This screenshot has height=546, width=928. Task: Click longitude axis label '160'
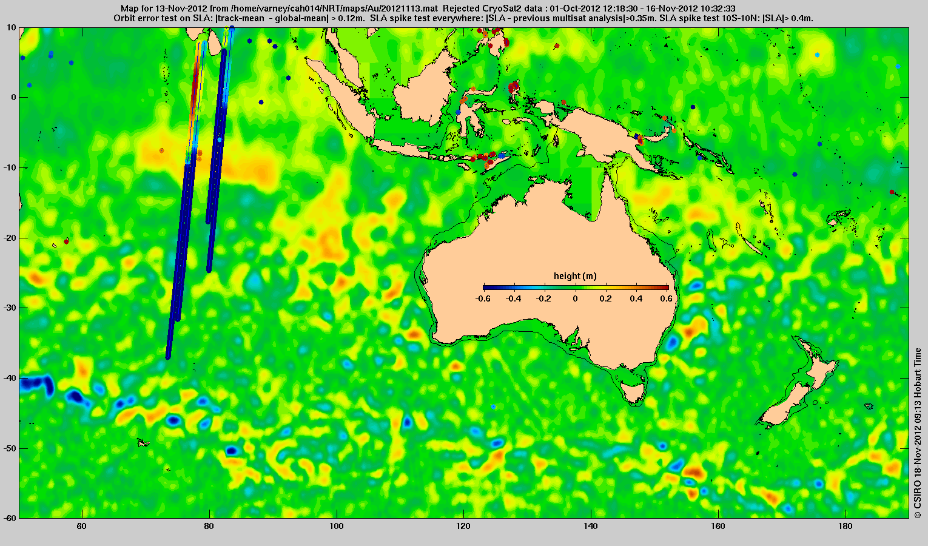718,526
